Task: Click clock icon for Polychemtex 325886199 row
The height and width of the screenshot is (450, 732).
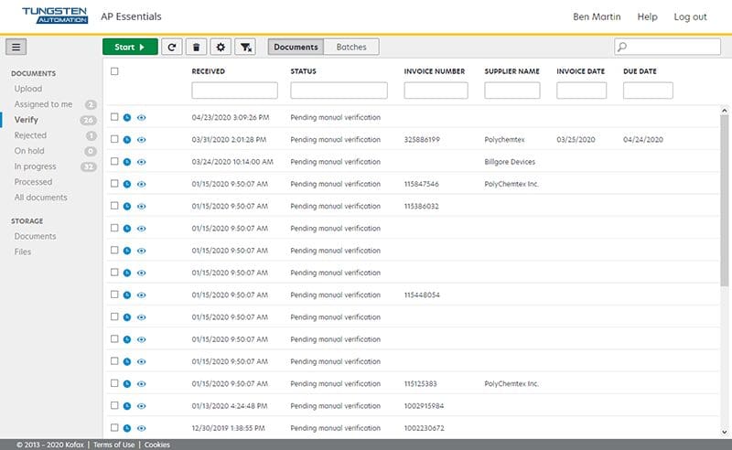Action: tap(127, 140)
